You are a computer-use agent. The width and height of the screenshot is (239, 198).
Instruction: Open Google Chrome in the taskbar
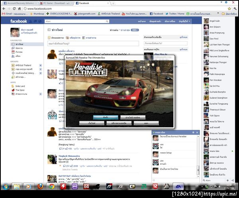pyautogui.click(x=52, y=186)
